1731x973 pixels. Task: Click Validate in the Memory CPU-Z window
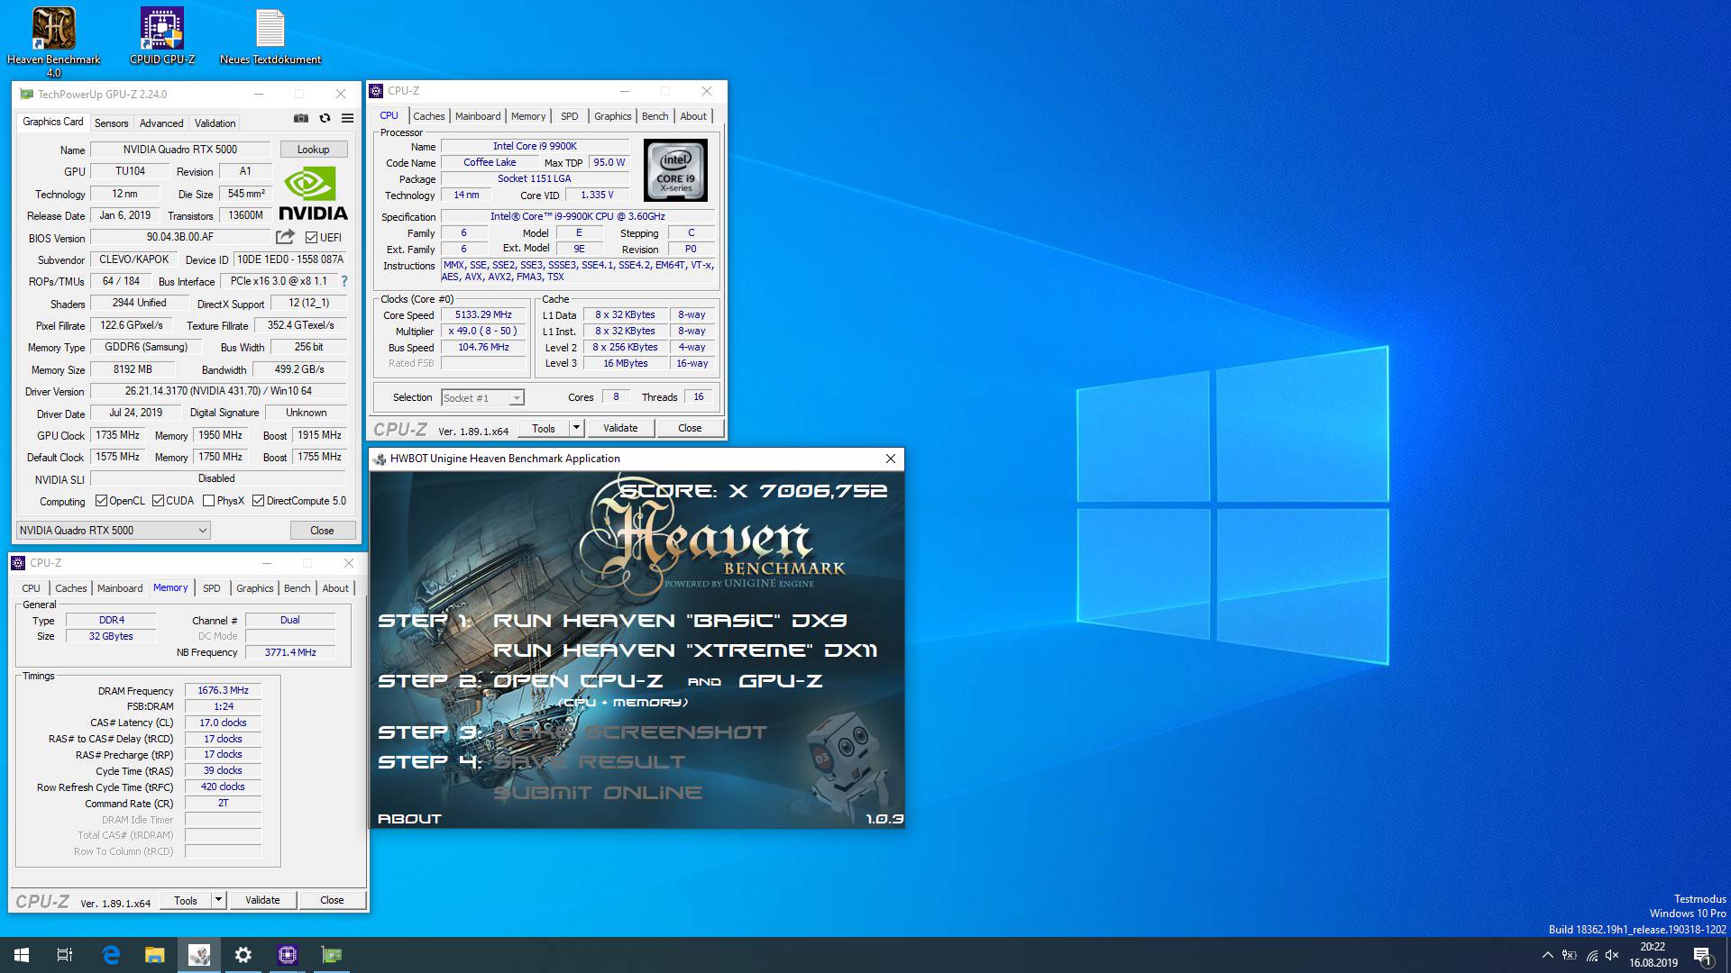(262, 900)
